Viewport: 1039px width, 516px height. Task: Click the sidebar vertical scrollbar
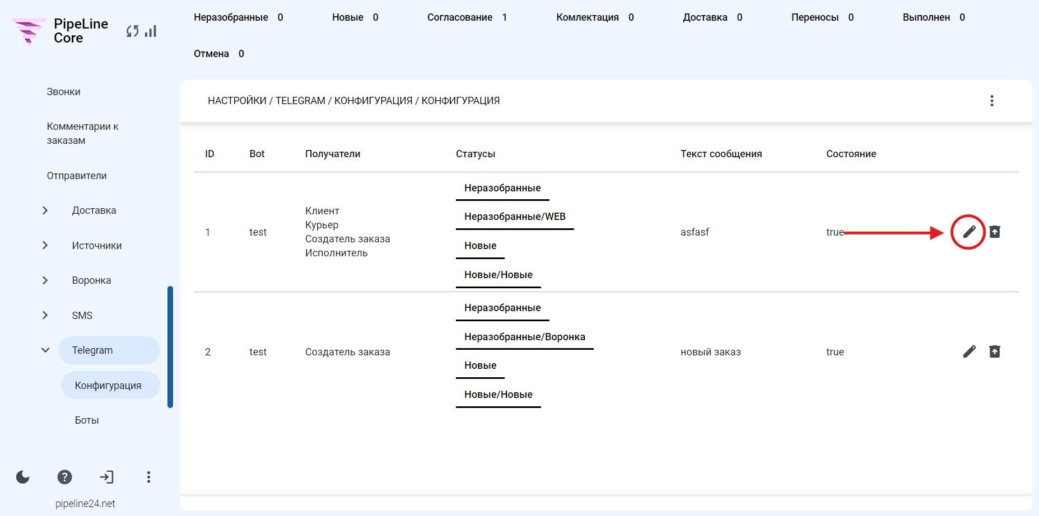(170, 347)
